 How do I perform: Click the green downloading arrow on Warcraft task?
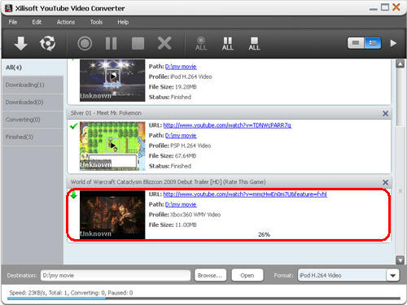(x=73, y=195)
